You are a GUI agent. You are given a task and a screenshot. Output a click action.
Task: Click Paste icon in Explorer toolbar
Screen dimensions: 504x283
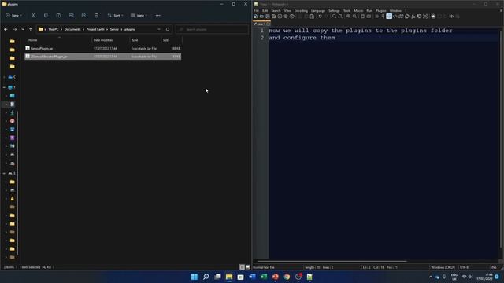click(x=58, y=15)
